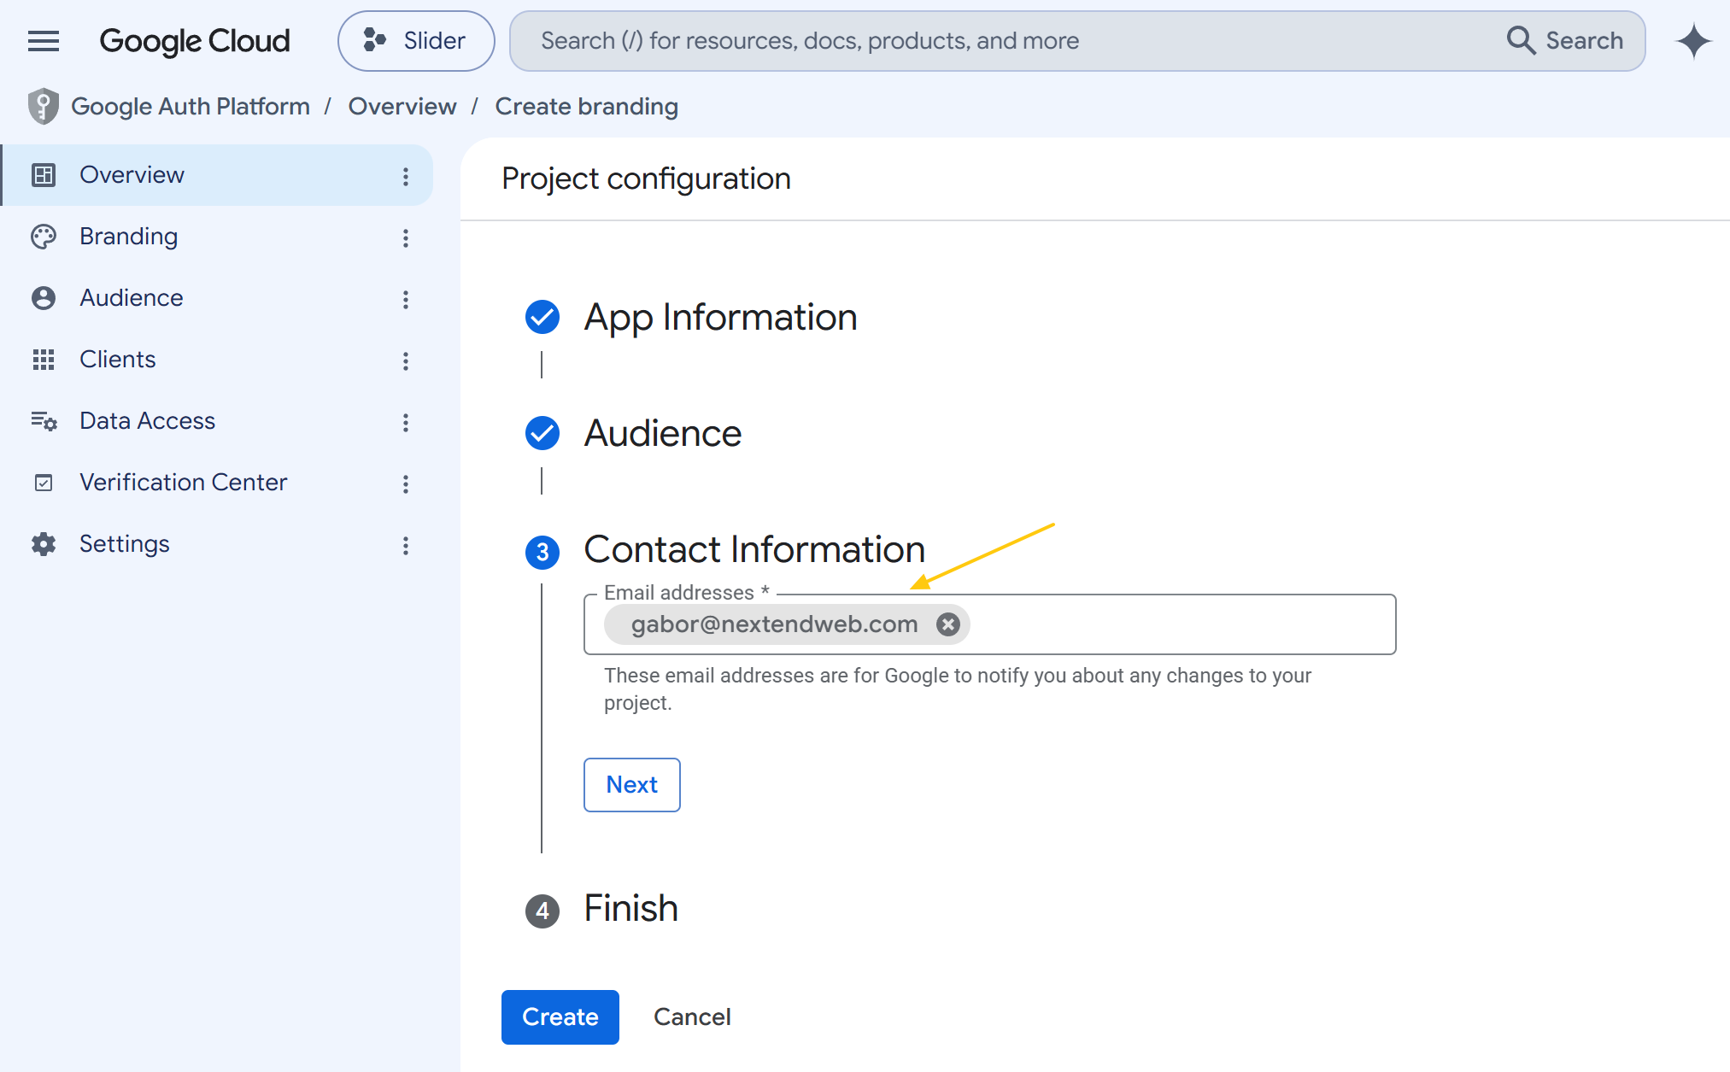Click the Audience person icon
The height and width of the screenshot is (1072, 1730).
[44, 298]
